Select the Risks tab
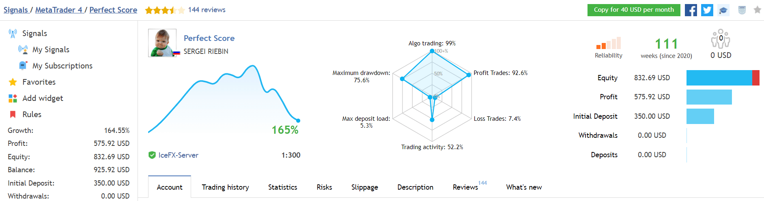This screenshot has height=201, width=764. (x=324, y=187)
